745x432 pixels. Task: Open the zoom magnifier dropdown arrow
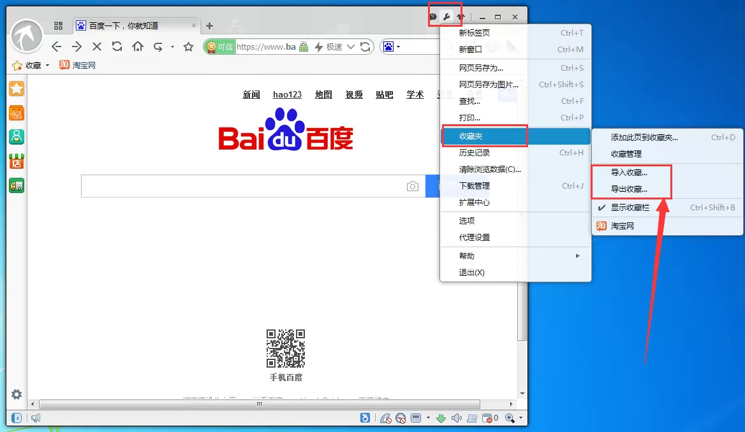520,418
